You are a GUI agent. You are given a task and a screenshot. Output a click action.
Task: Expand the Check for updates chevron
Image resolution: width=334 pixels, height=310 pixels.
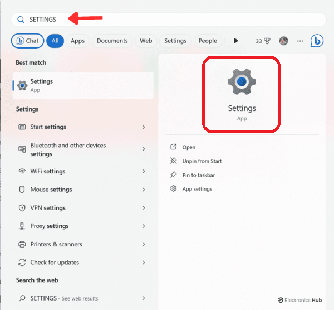point(144,263)
